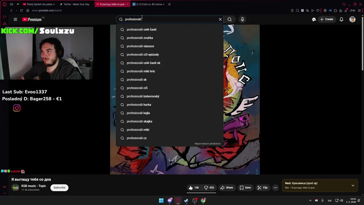364x205 pixels.
Task: Open a new browser tab with plus
Action: [169, 4]
